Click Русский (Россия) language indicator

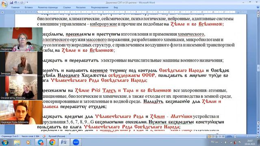pyautogui.click(x=57, y=136)
